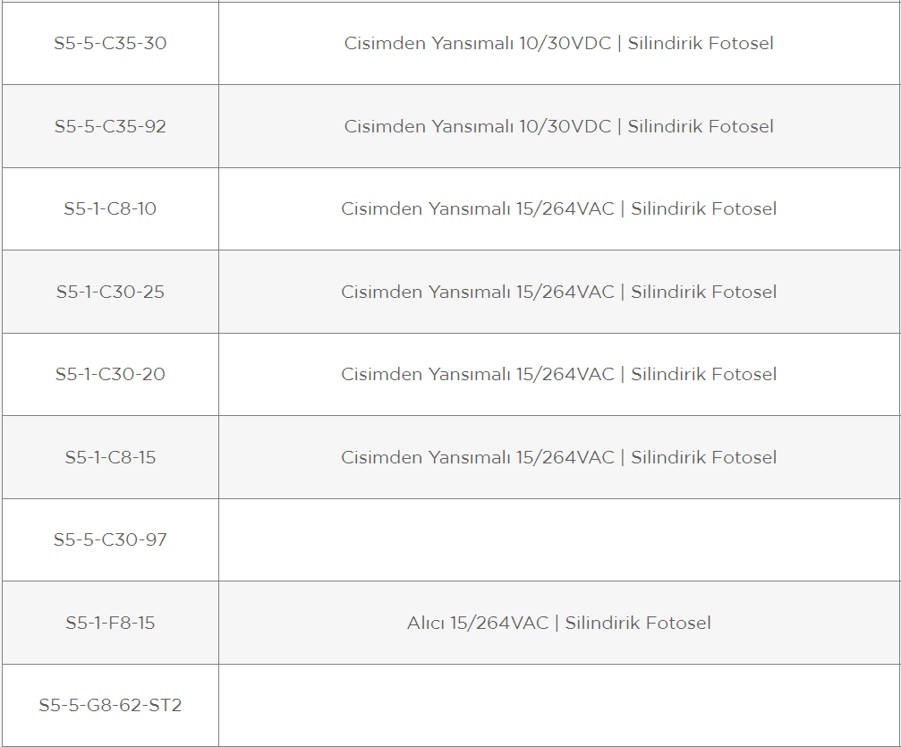Select the description beside S5-1-C8-15
This screenshot has width=901, height=747.
coord(558,457)
